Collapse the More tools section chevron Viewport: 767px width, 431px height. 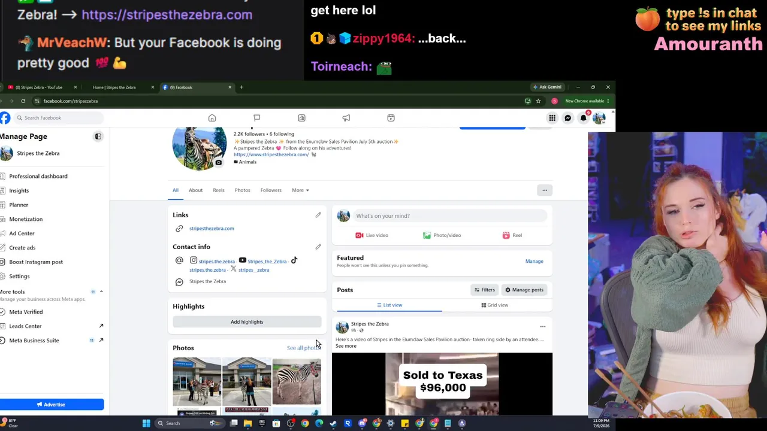101,292
